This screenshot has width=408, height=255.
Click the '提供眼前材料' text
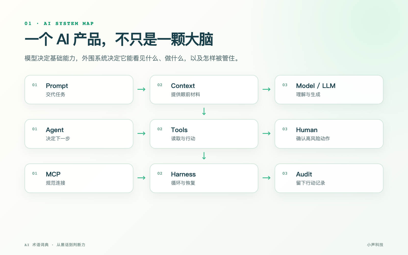186,94
